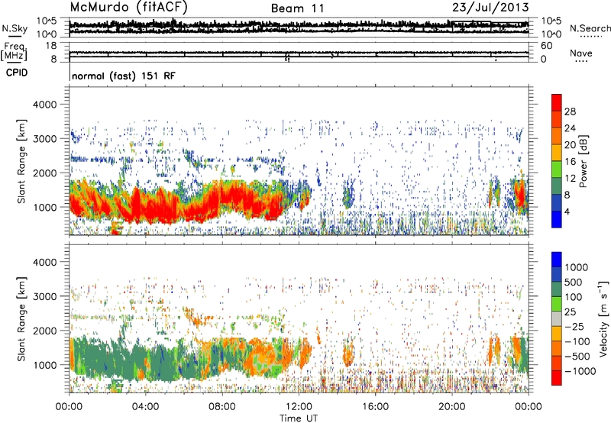This screenshot has width=611, height=423.
Task: Click the 'Beam 11' label
Action: [297, 8]
